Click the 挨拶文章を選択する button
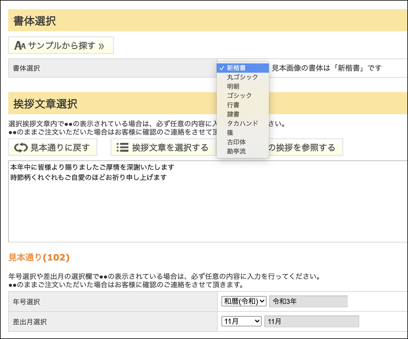The width and height of the screenshot is (408, 339). pos(163,147)
